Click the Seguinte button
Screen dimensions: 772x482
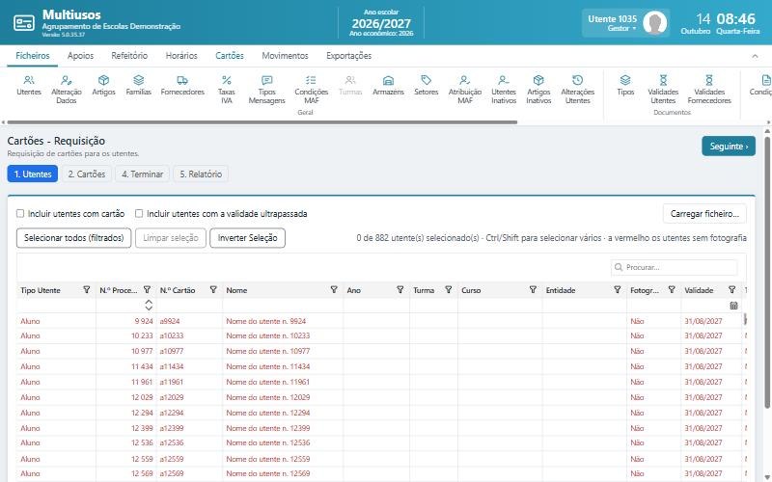pyautogui.click(x=729, y=147)
